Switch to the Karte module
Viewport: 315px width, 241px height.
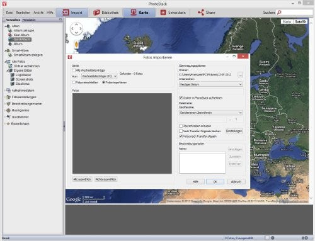(x=139, y=13)
